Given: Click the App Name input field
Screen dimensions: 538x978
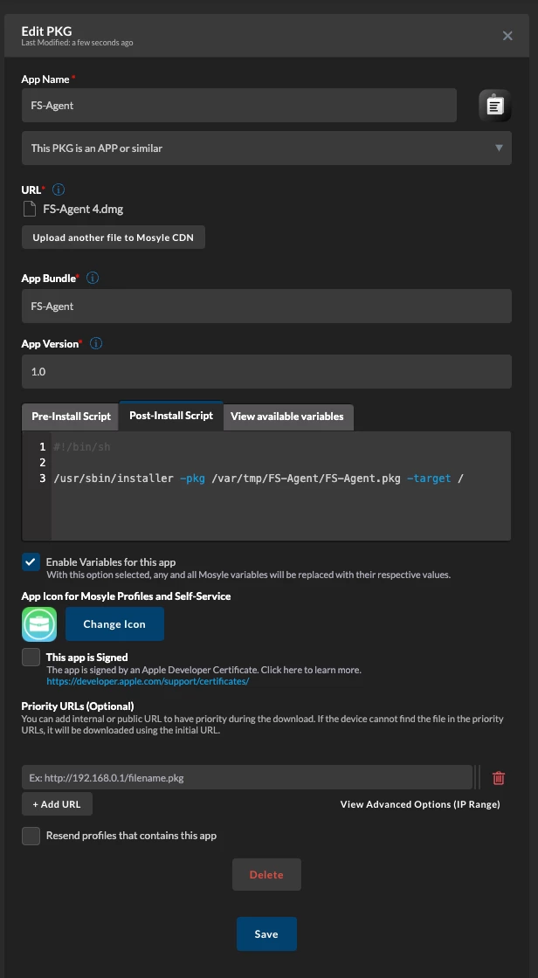Looking at the screenshot, I should pyautogui.click(x=239, y=106).
